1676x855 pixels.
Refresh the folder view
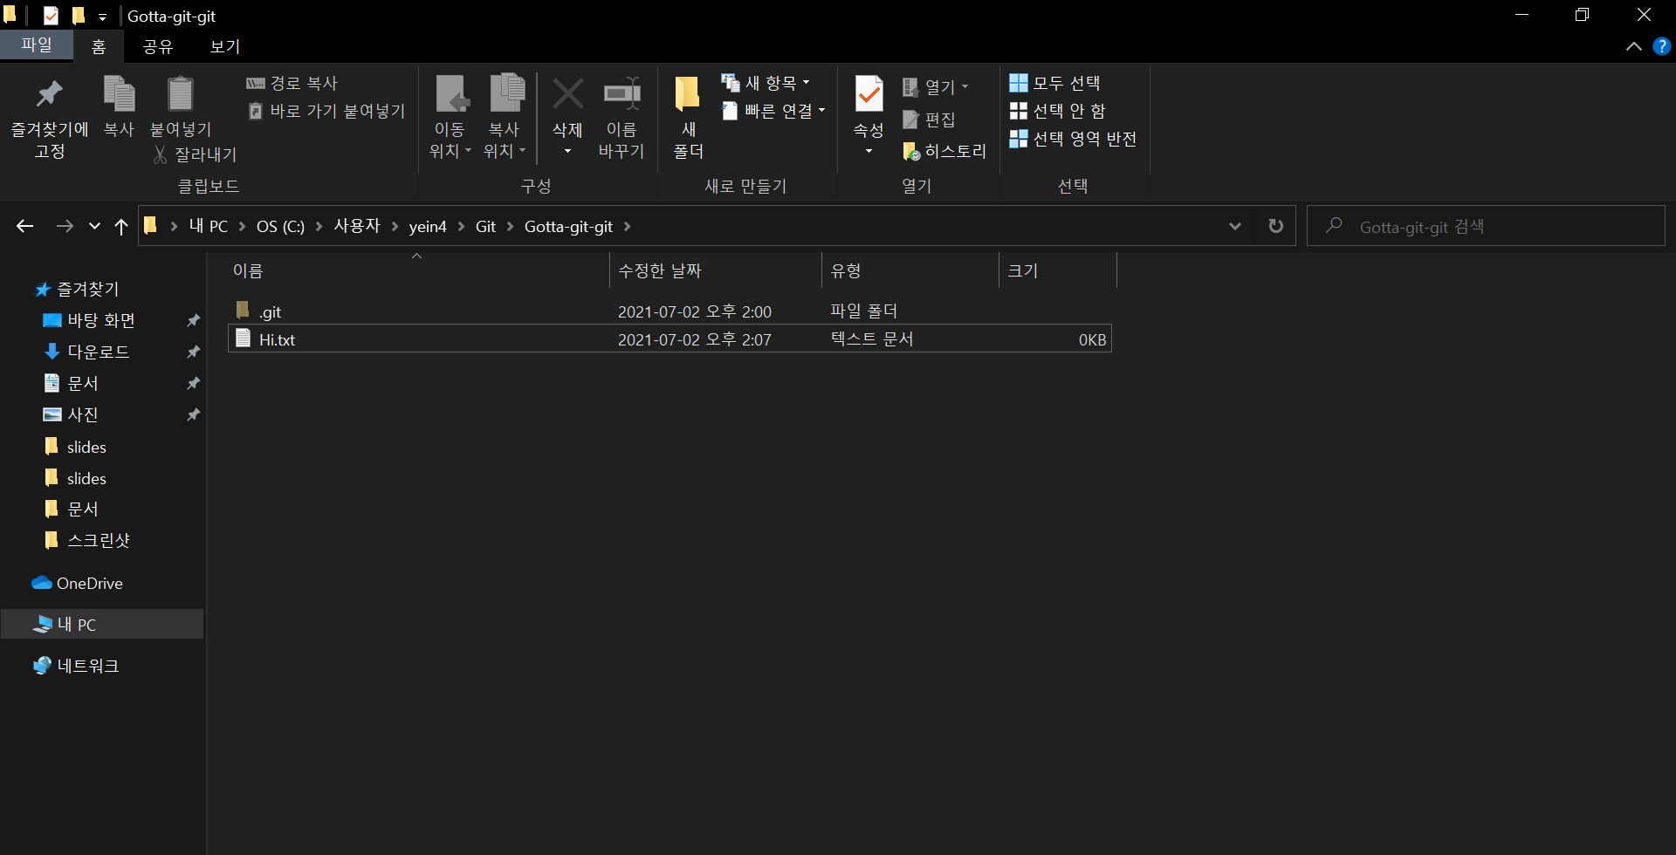[1275, 226]
